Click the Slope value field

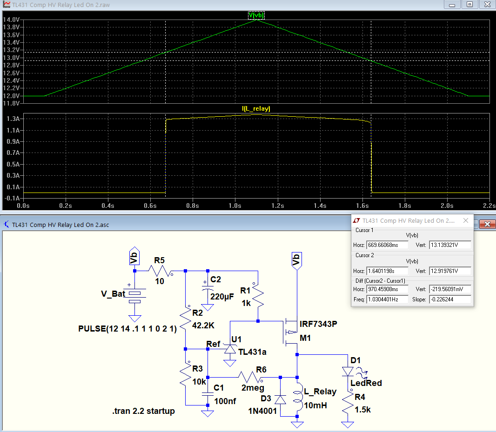(450, 299)
